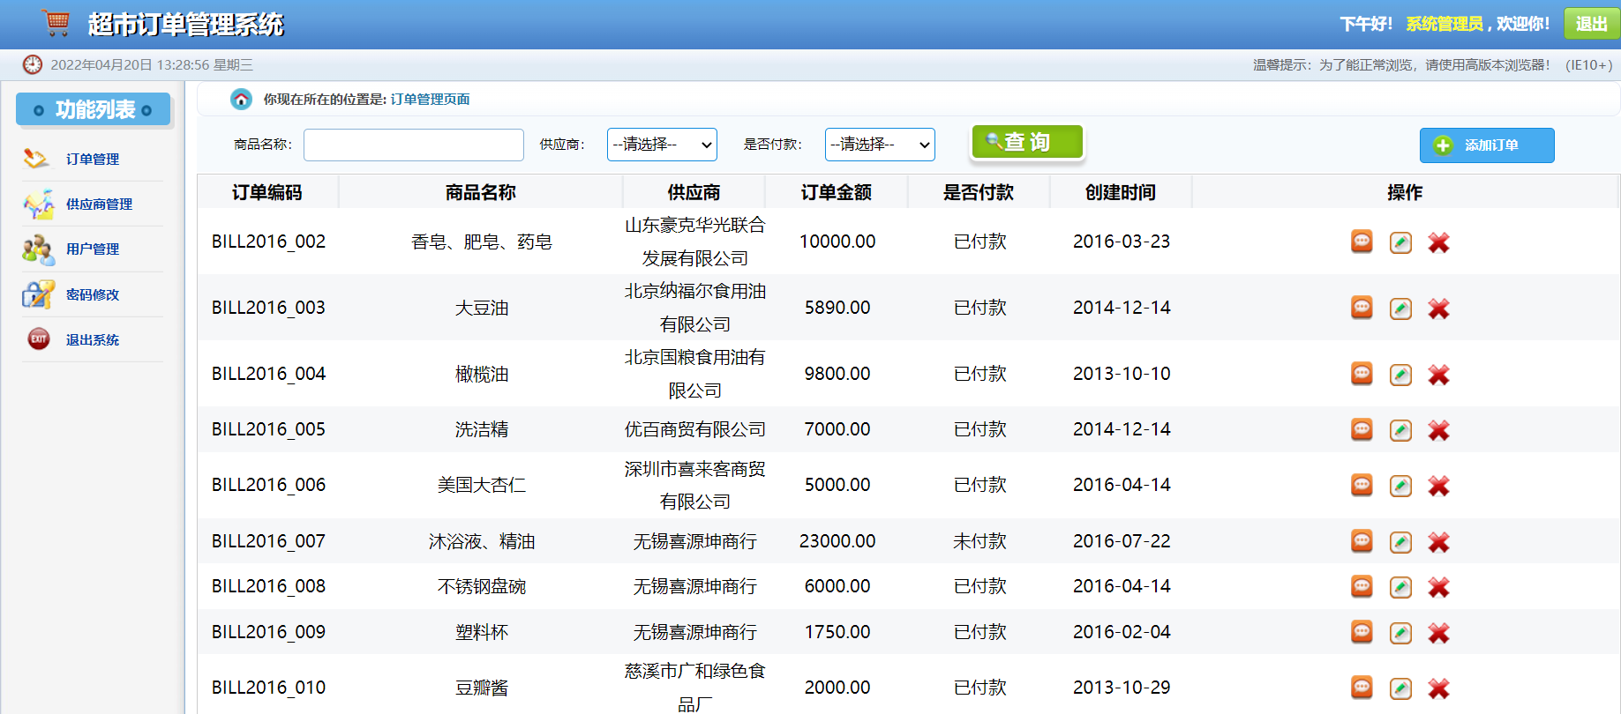Click the home icon in breadcrumb bar
The height and width of the screenshot is (714, 1621).
click(241, 100)
